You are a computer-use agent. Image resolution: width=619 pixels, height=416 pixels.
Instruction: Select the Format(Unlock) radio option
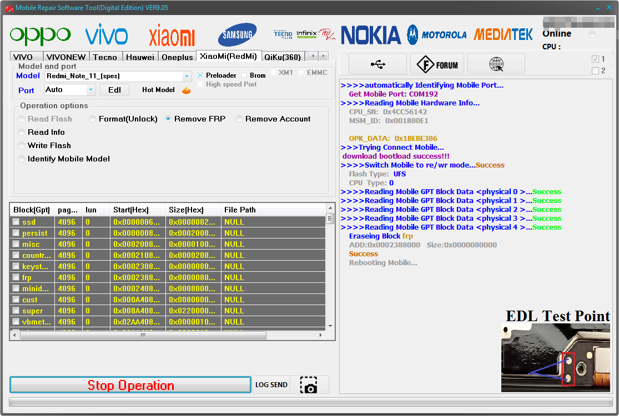[92, 119]
